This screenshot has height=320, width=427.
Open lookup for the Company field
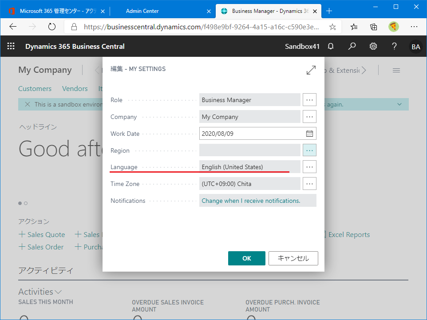[x=310, y=117]
